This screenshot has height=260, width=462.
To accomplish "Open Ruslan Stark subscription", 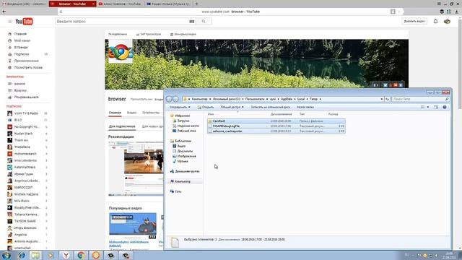I will pos(24,134).
